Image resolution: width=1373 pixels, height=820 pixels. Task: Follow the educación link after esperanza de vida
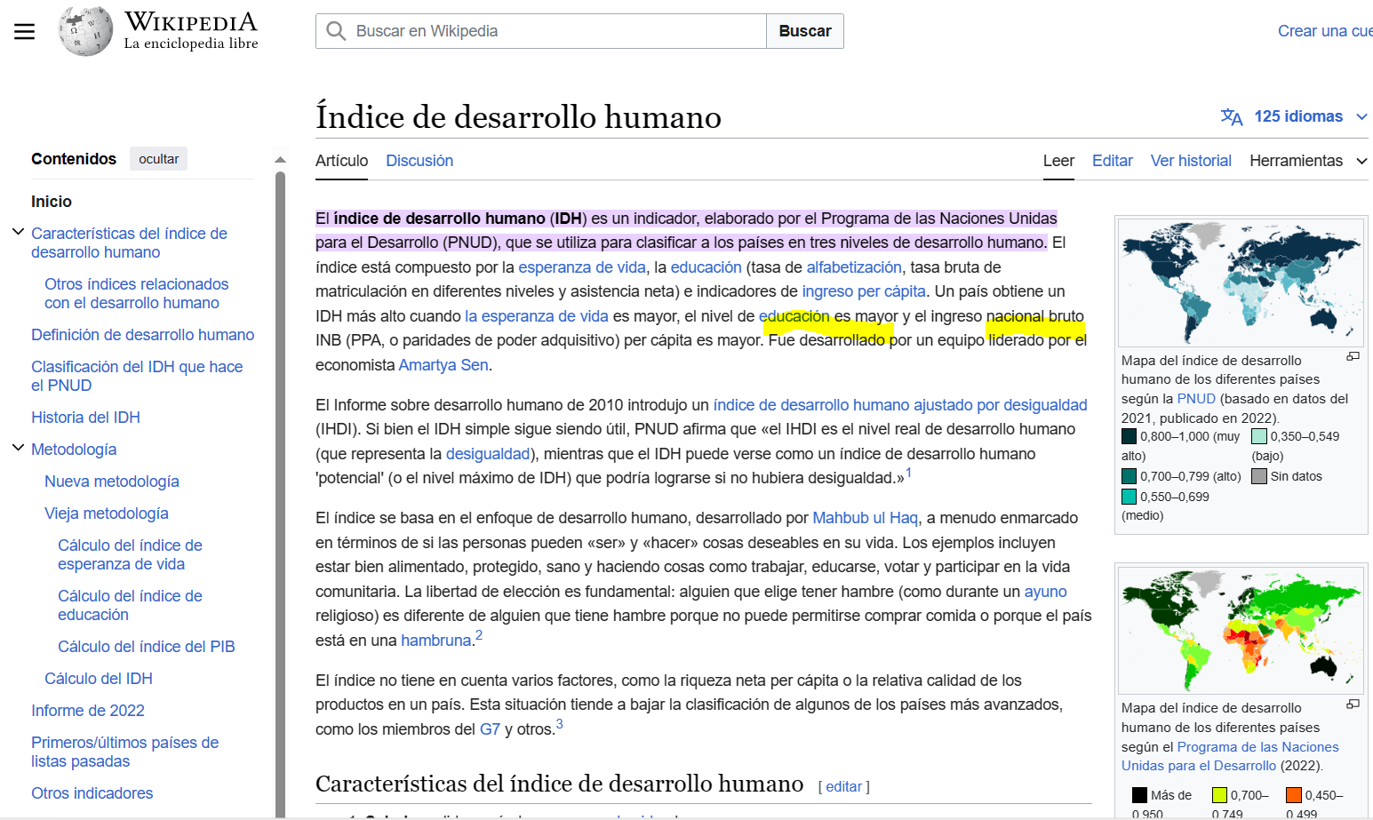706,267
